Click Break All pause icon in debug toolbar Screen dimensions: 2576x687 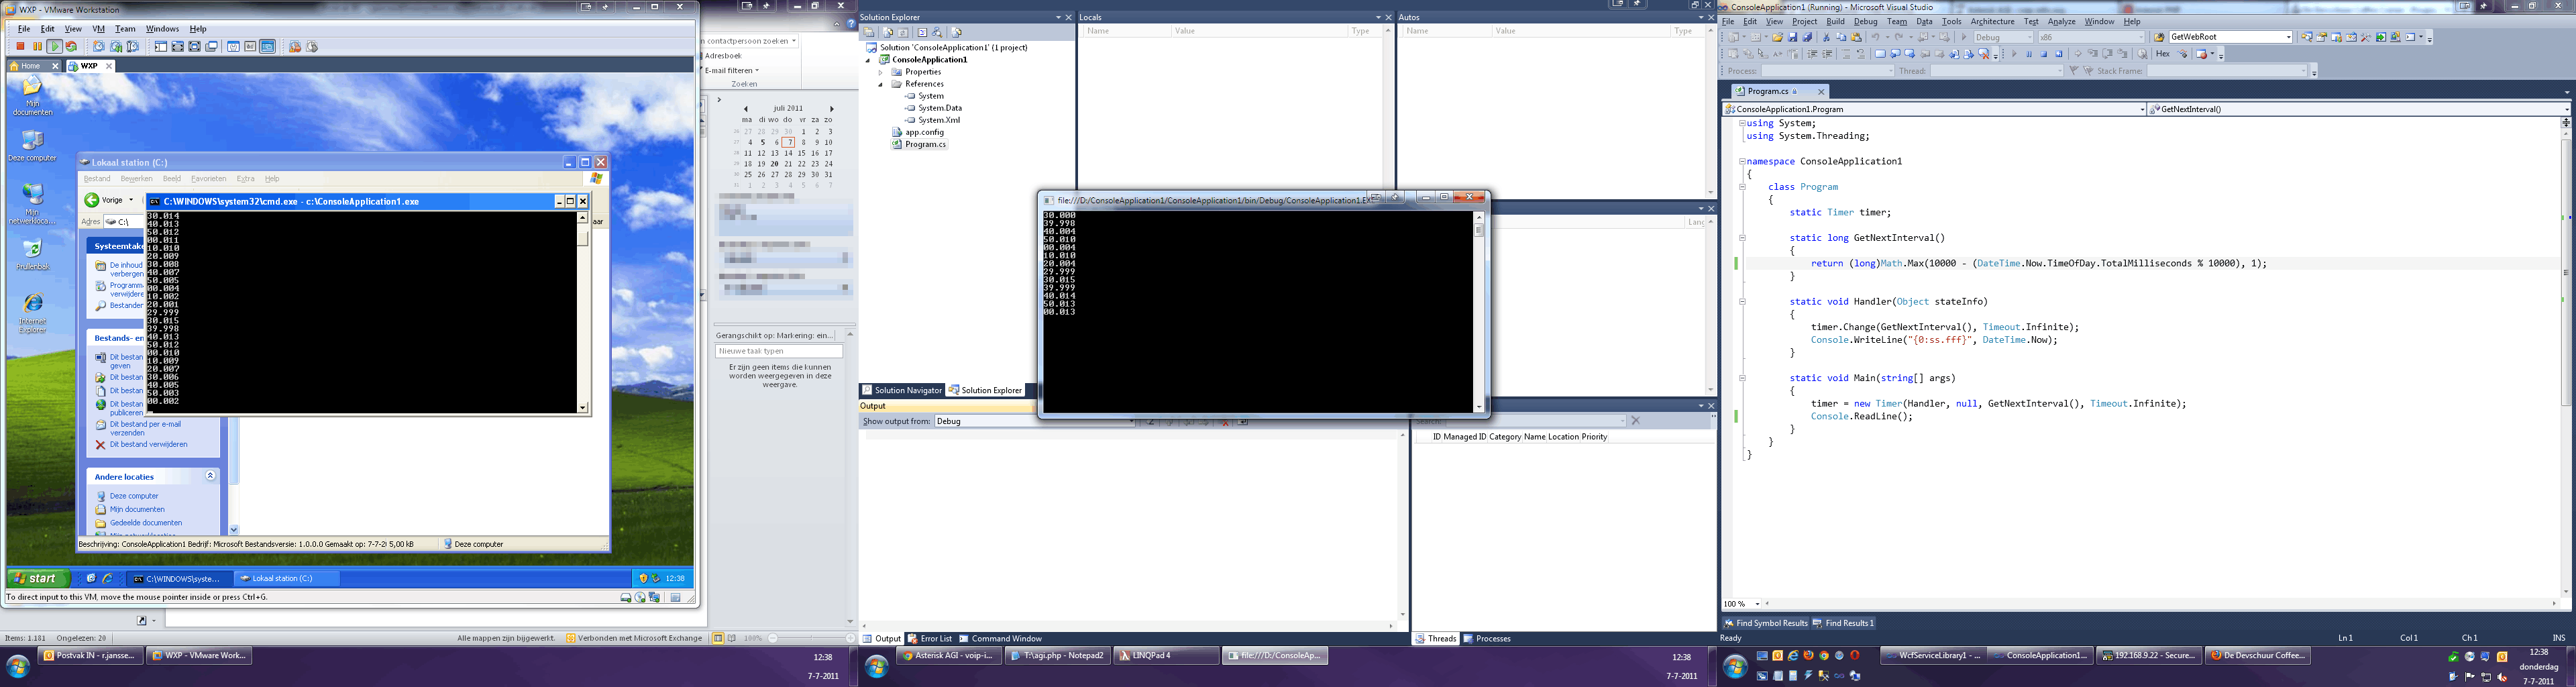2029,54
